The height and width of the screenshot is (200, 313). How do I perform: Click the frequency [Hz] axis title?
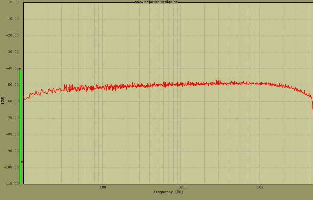coord(168,192)
